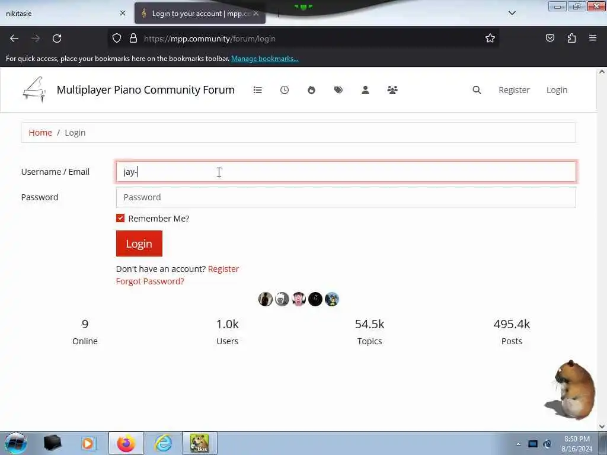Click the browser address bar URL
The height and width of the screenshot is (455, 607).
209,39
